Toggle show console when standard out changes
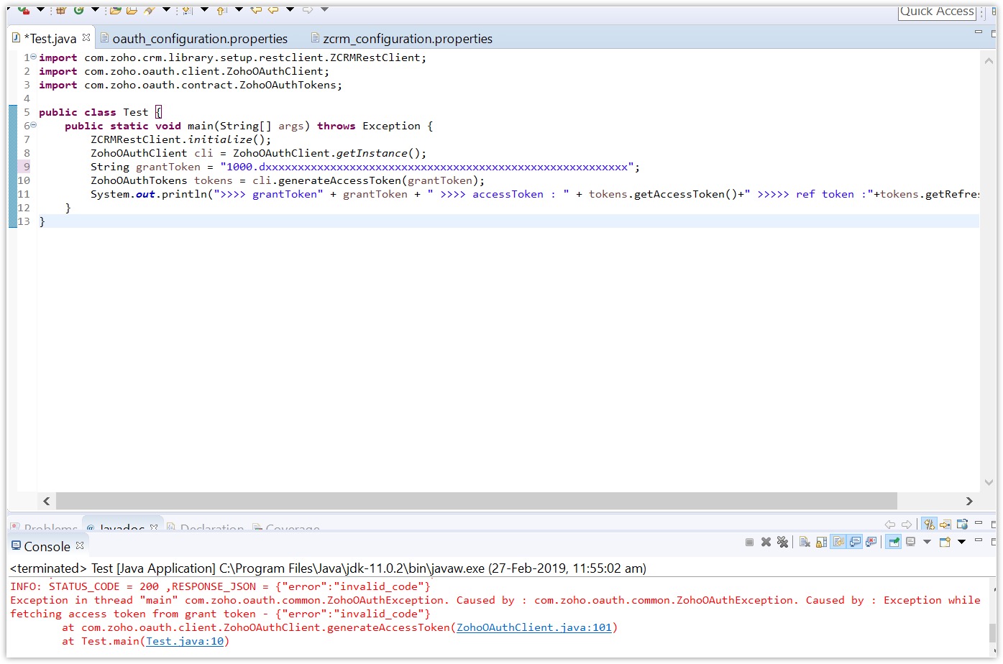Screen dimensions: 1003x664 855,541
